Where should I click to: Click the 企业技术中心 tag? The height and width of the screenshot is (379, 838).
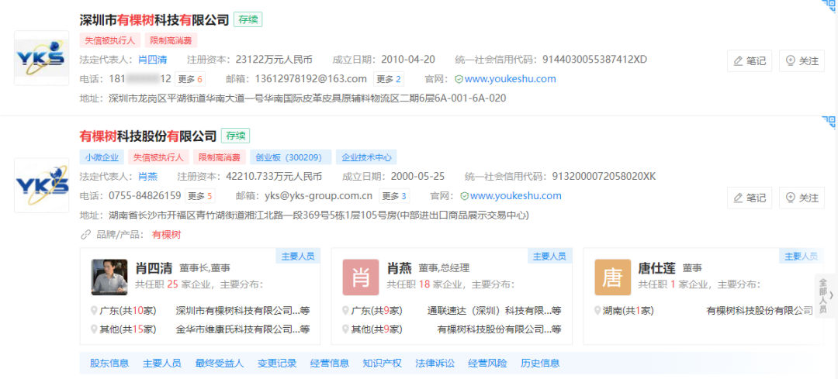coord(366,157)
